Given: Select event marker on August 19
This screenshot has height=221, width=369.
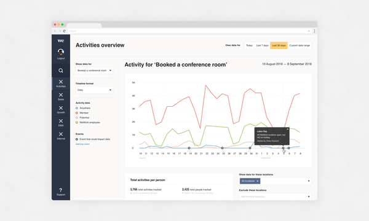Looking at the screenshot, I should (x=189, y=148).
